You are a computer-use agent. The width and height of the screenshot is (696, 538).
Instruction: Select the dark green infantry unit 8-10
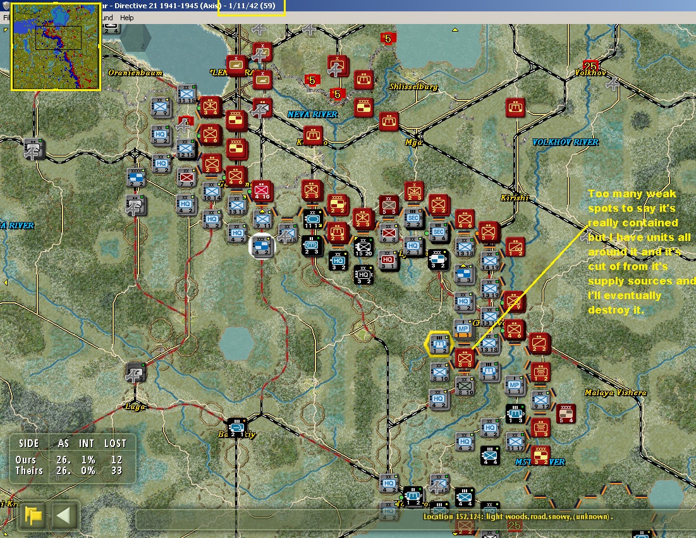465,386
